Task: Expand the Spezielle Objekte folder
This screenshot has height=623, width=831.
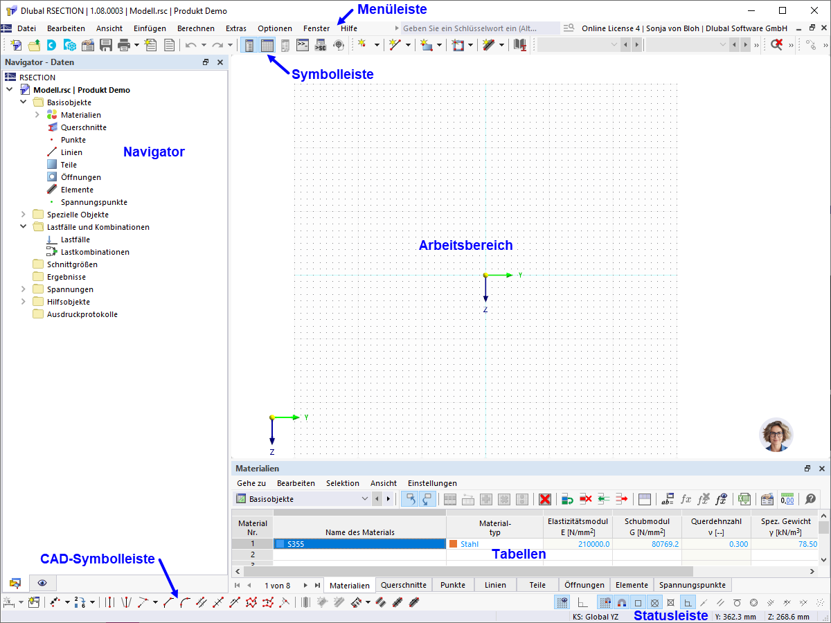Action: (23, 215)
